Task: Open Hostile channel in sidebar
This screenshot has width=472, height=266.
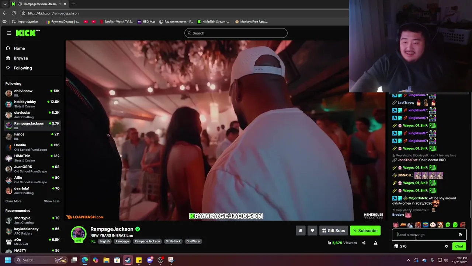Action: [x=32, y=147]
